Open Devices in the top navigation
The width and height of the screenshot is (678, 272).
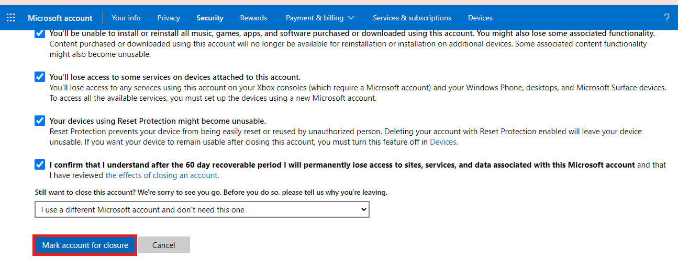pos(480,18)
